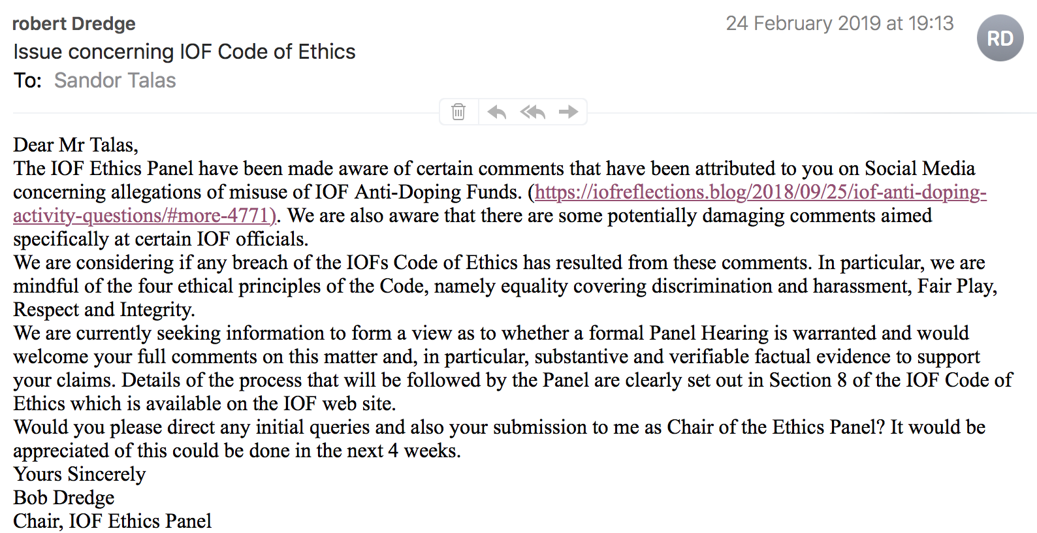1037x533 pixels.
Task: Click the signature name "Bob Dredge"
Action: pyautogui.click(x=64, y=498)
